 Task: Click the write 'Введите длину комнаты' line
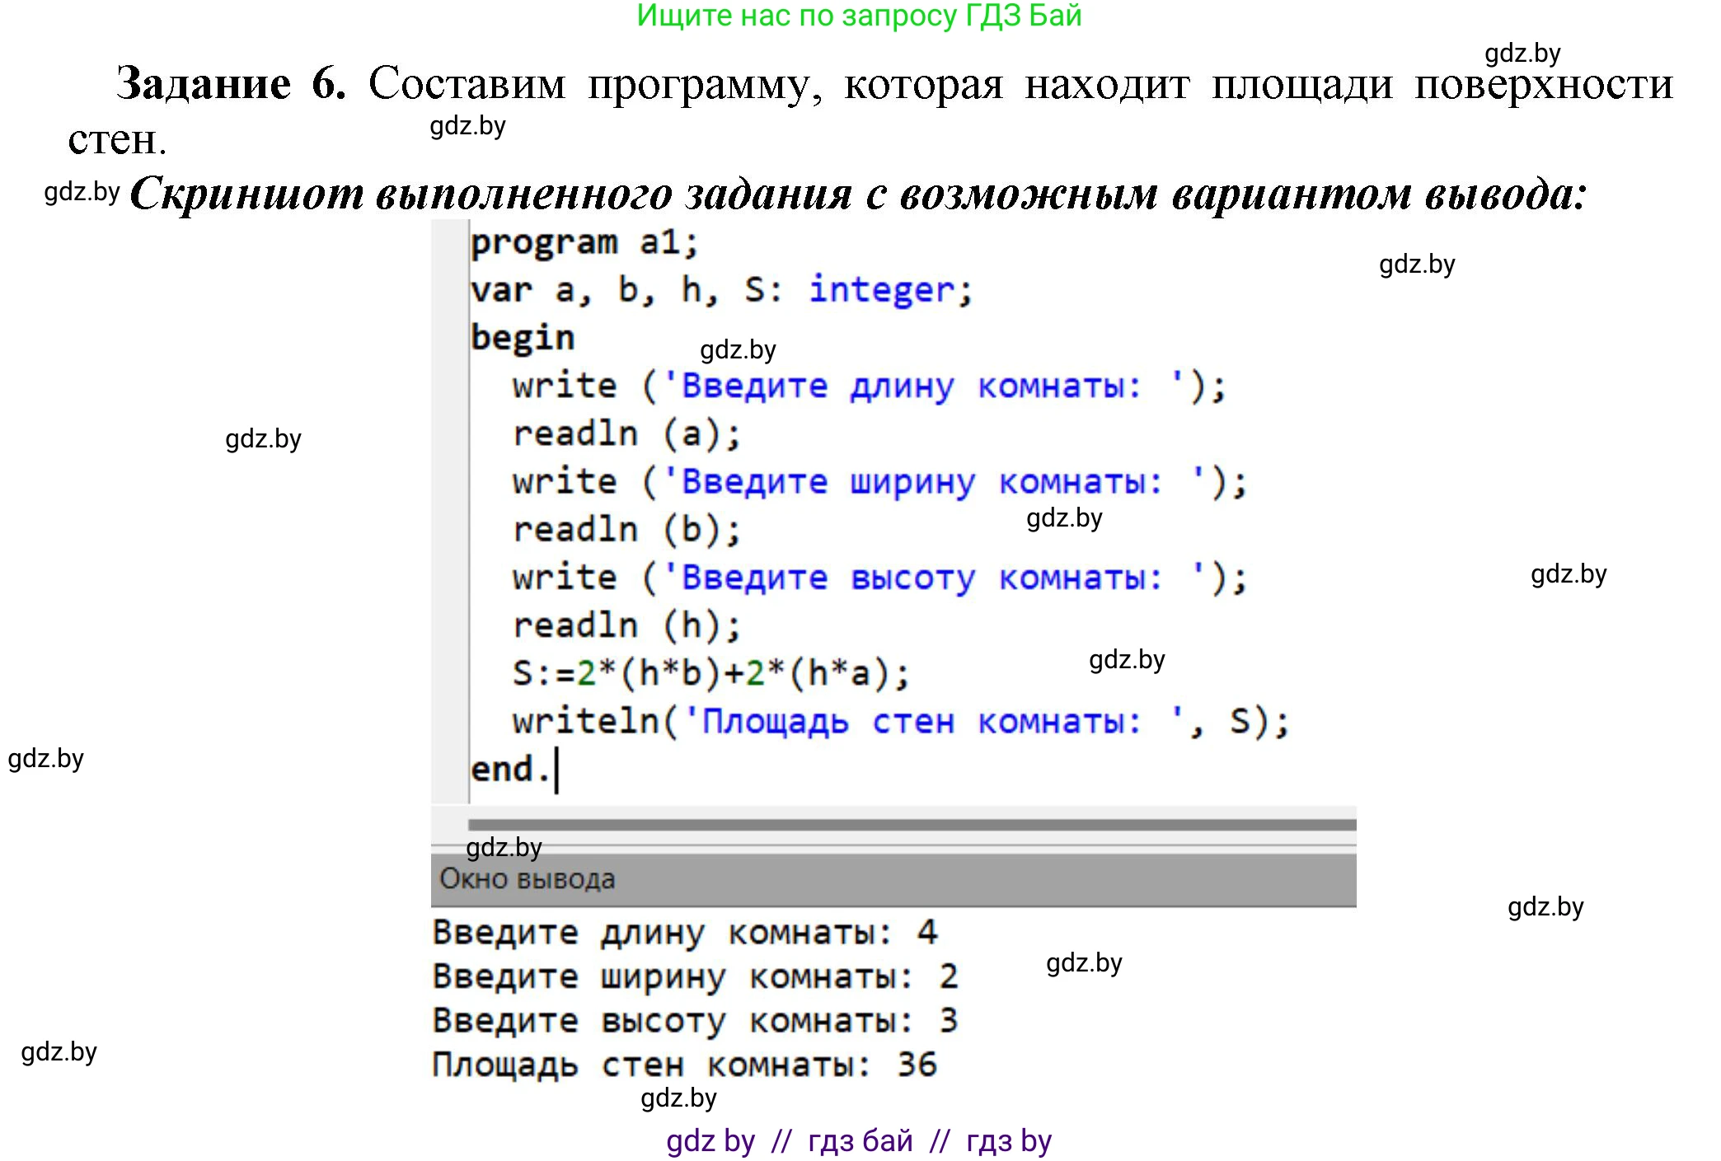[x=870, y=386]
